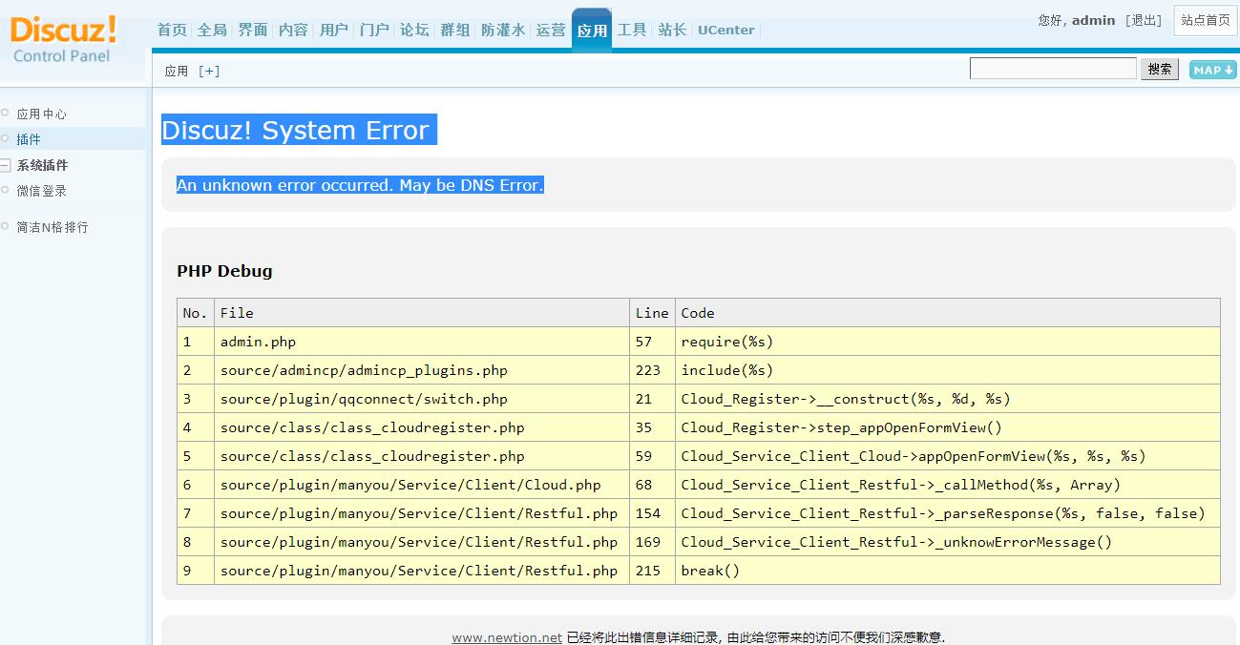Click the Restful.php cell at line 169
This screenshot has height=645, width=1240.
click(422, 542)
